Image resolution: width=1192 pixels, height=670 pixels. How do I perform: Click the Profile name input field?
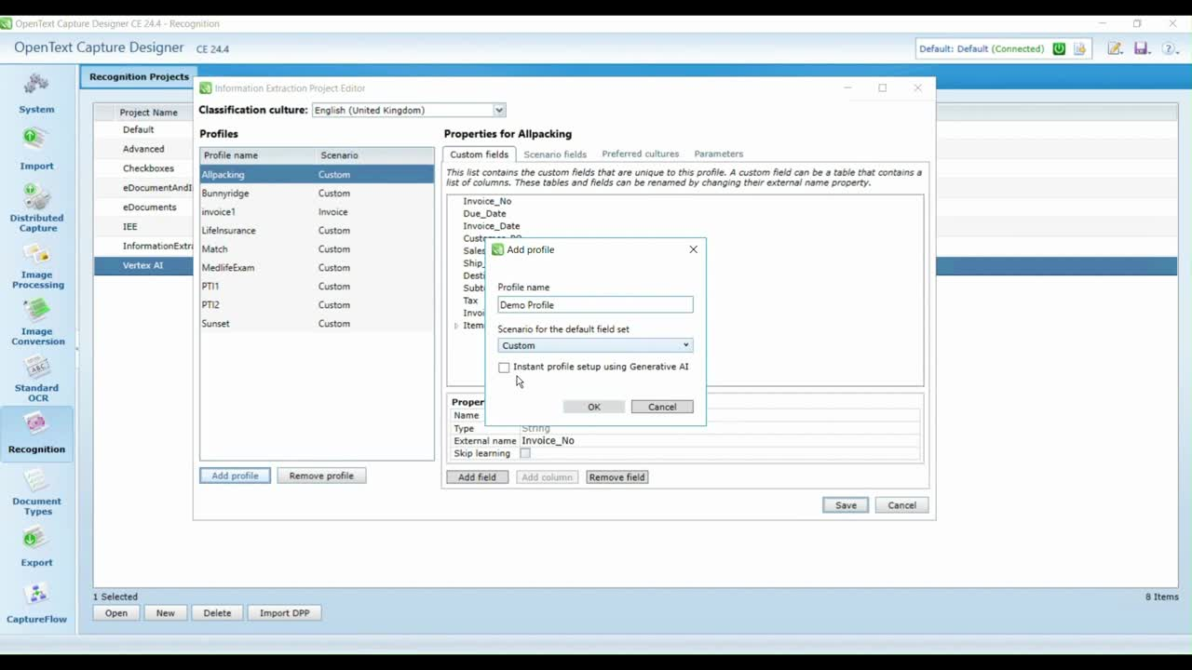click(x=595, y=305)
